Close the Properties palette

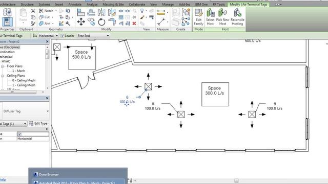[x=47, y=98]
